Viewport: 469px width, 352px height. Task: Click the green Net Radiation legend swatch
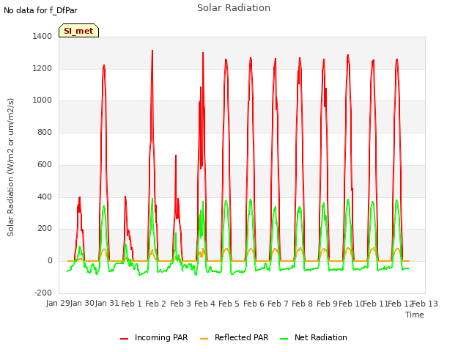tap(284, 339)
